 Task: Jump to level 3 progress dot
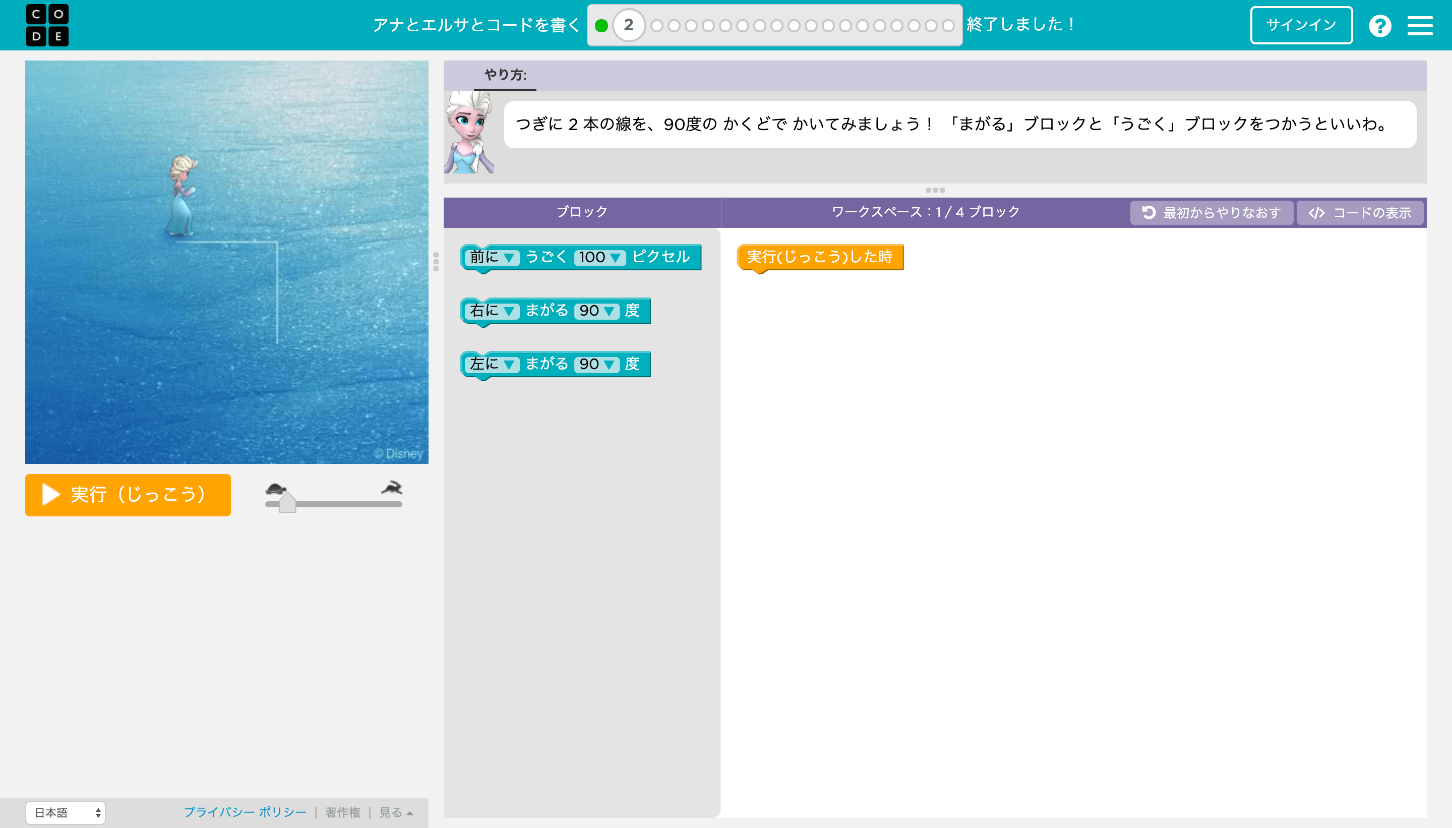click(x=656, y=26)
